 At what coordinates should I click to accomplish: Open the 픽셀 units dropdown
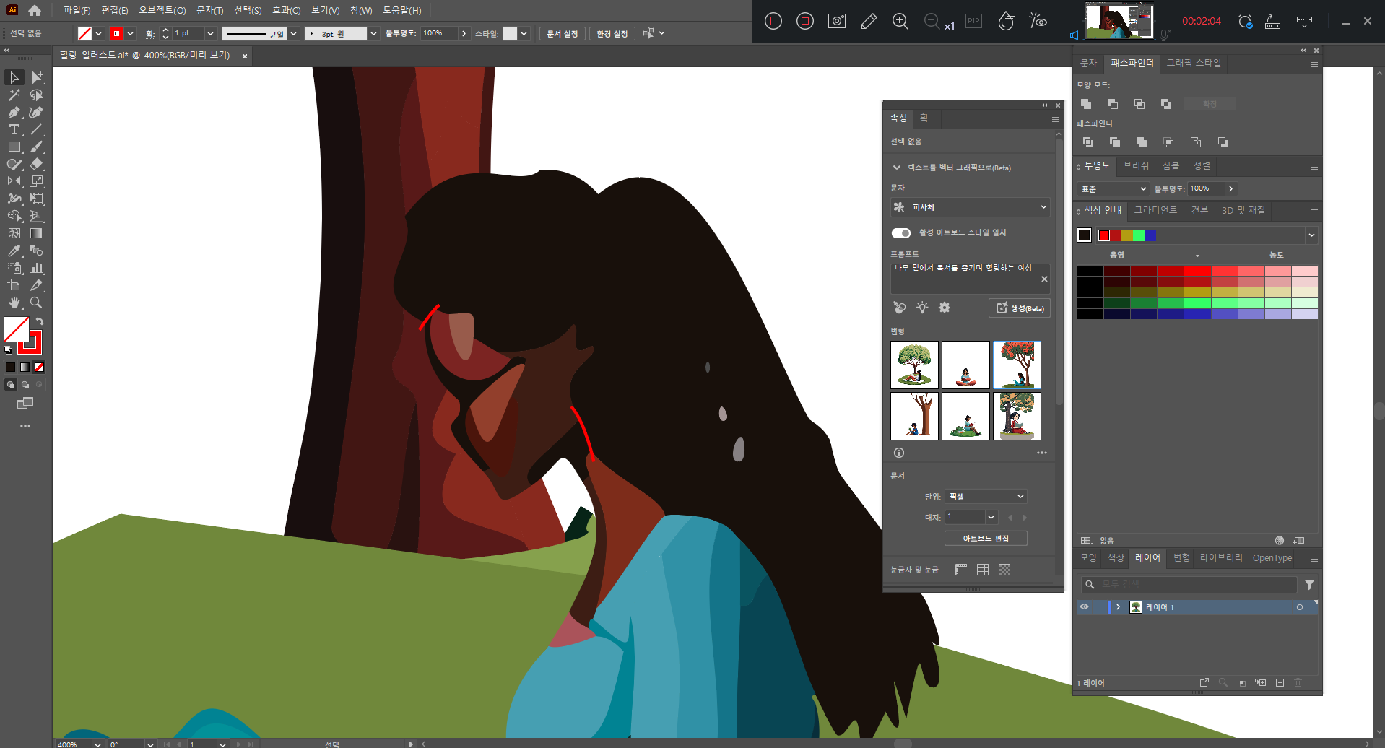(x=986, y=497)
